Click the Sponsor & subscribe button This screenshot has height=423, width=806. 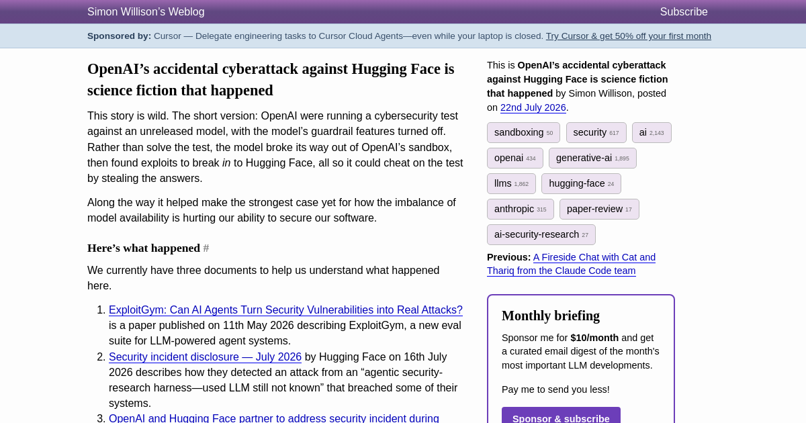coord(561,416)
